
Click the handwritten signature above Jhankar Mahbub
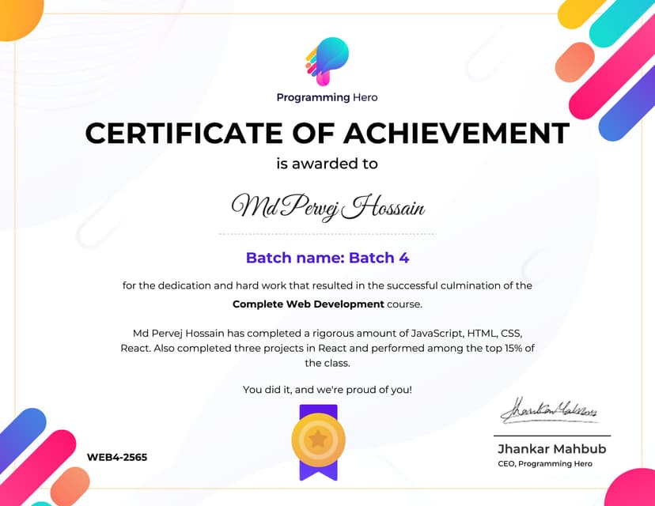click(x=551, y=411)
